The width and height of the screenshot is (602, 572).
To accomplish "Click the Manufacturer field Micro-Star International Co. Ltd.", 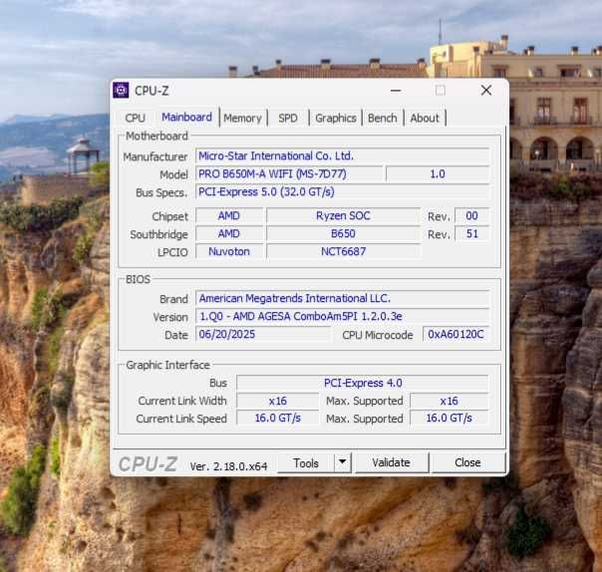I will (x=342, y=155).
